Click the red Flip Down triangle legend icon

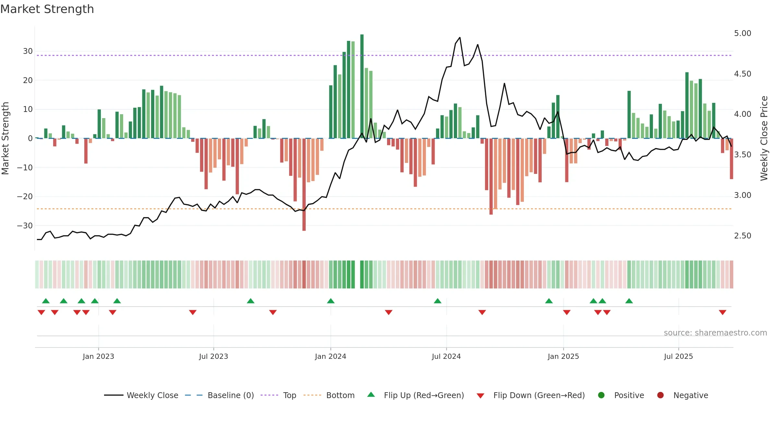pos(480,396)
